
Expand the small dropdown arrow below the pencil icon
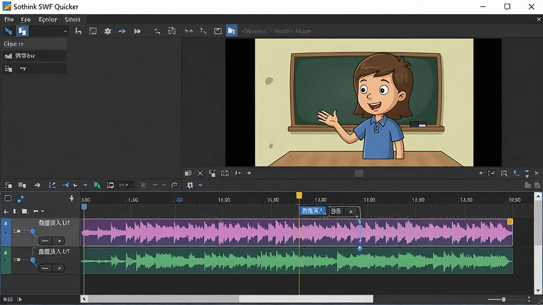42,211
